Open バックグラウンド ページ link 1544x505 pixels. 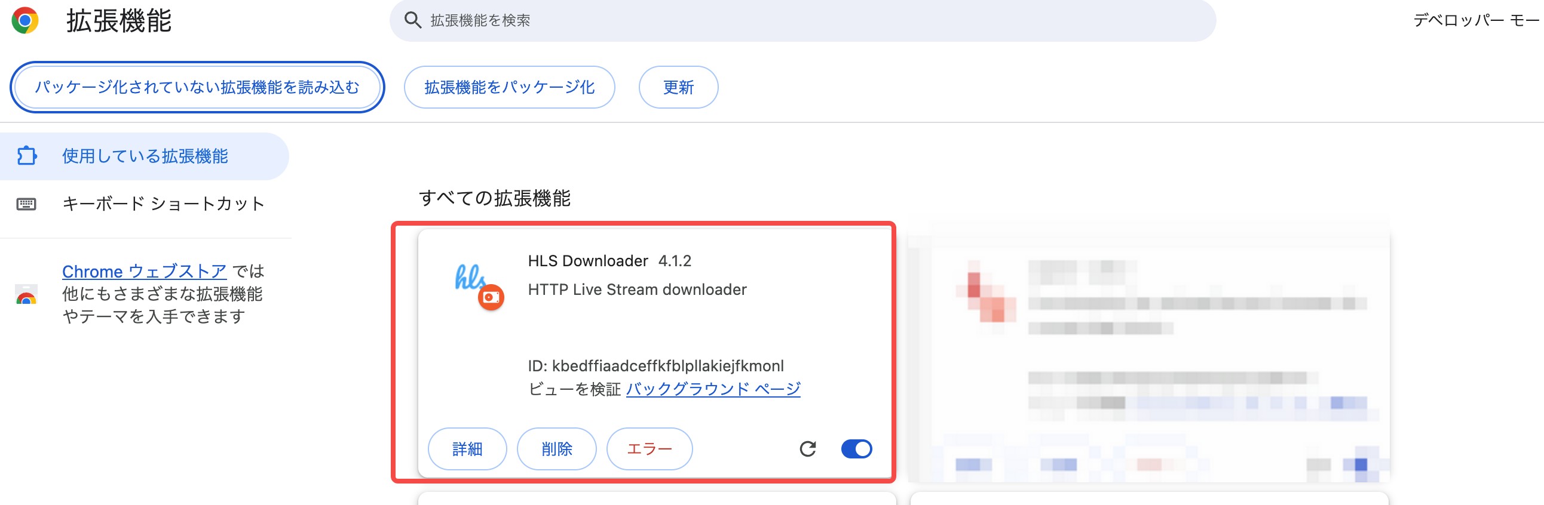tap(713, 389)
